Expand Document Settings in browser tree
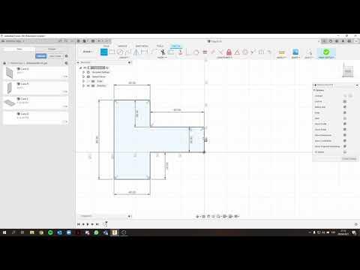 (x=83, y=72)
